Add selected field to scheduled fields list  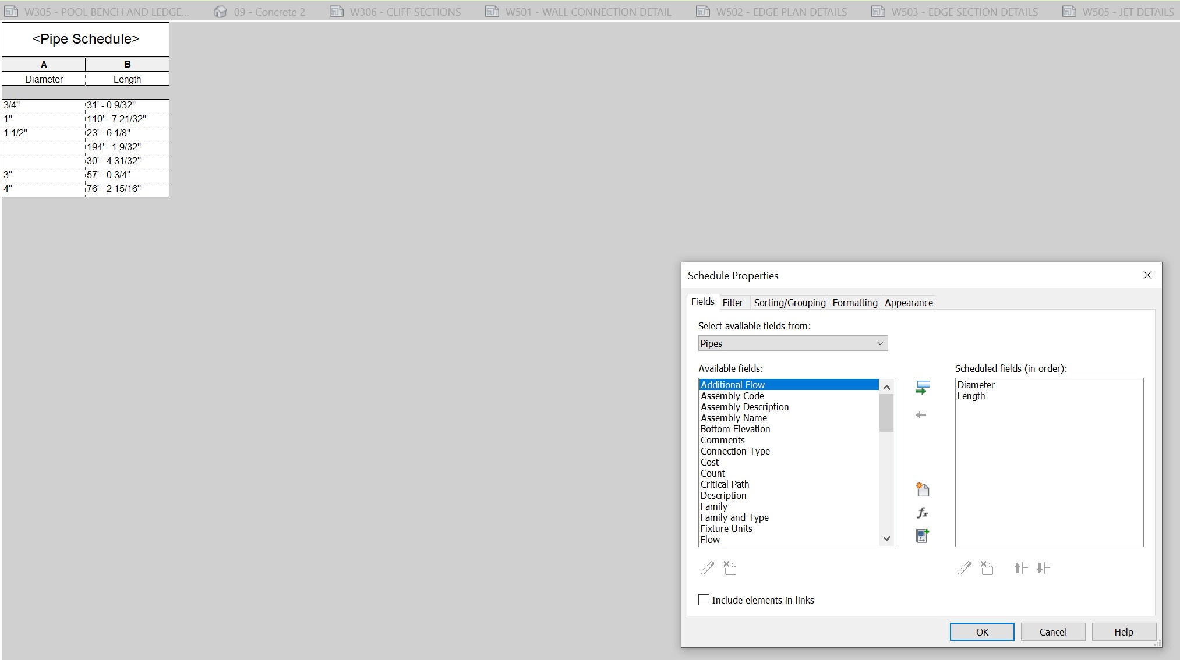pos(922,388)
